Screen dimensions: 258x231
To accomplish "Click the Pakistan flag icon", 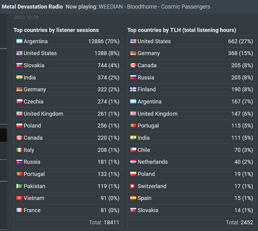I will pos(19,186).
